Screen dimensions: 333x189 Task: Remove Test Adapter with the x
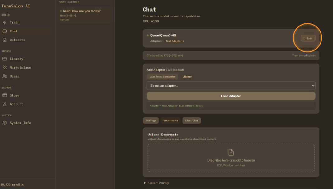[x=183, y=41]
